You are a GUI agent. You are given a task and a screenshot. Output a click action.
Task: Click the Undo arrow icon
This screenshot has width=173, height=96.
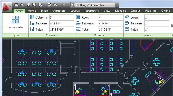pos(55,5)
